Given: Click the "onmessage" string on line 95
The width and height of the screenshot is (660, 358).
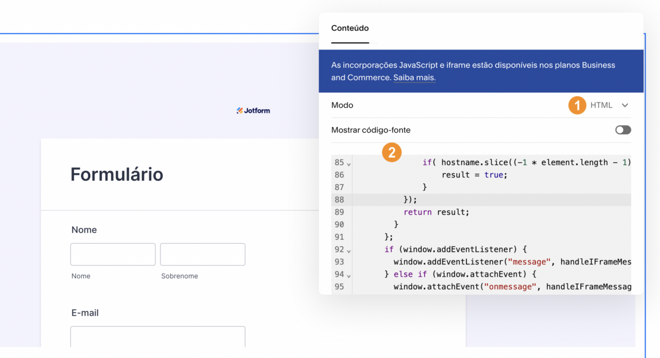Looking at the screenshot, I should pos(510,287).
